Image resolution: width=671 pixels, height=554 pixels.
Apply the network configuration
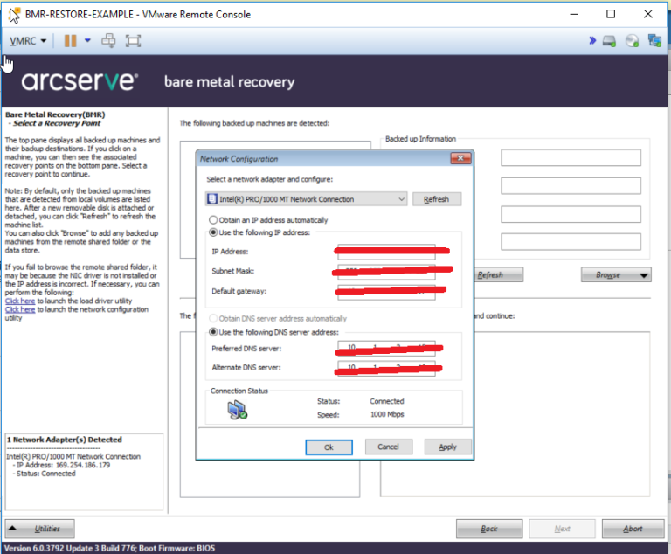pyautogui.click(x=447, y=447)
